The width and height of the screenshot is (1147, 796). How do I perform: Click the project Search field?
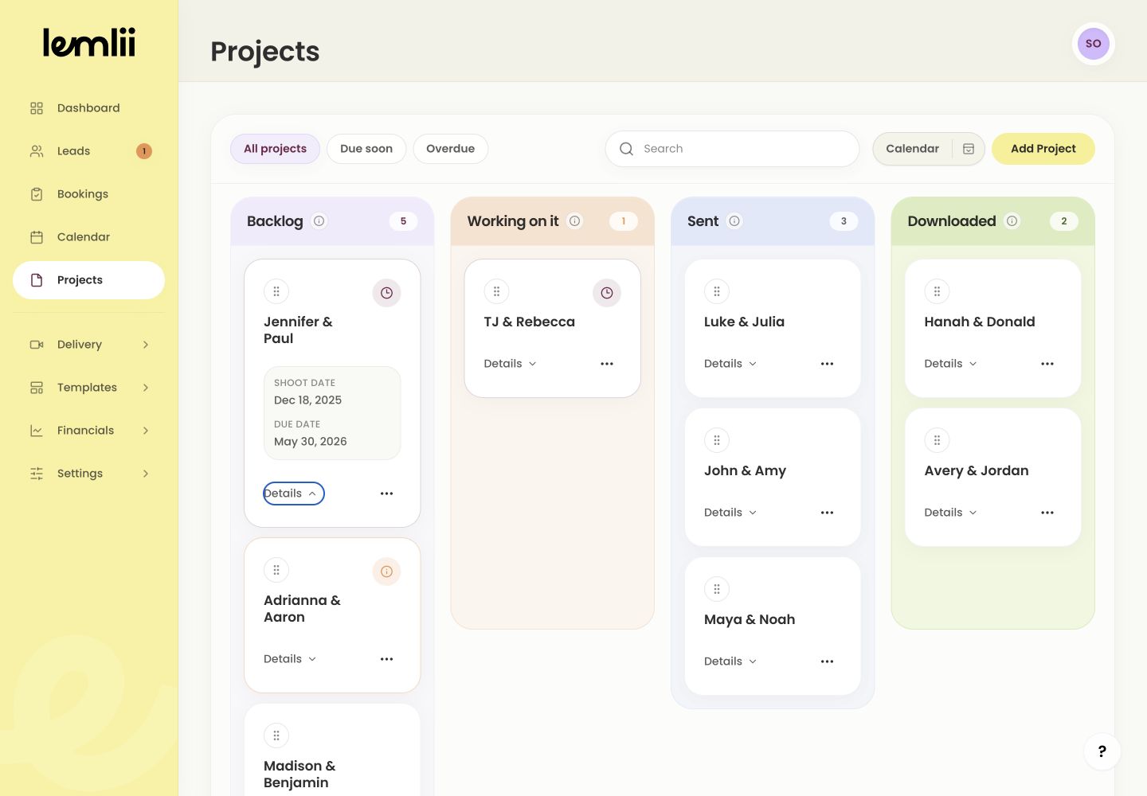point(732,149)
